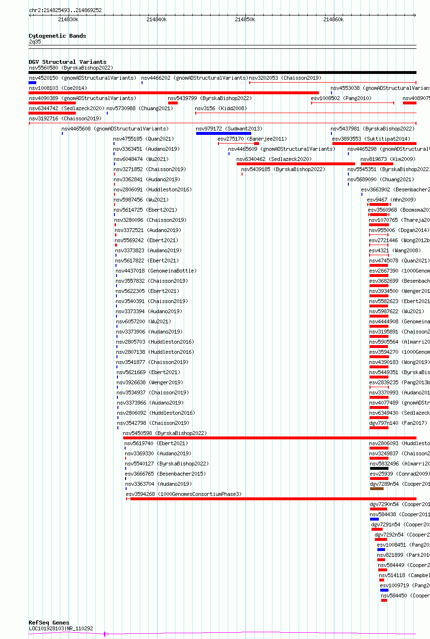Click the blue bar under esv1008451
The width and height of the screenshot is (430, 639).
[381, 550]
